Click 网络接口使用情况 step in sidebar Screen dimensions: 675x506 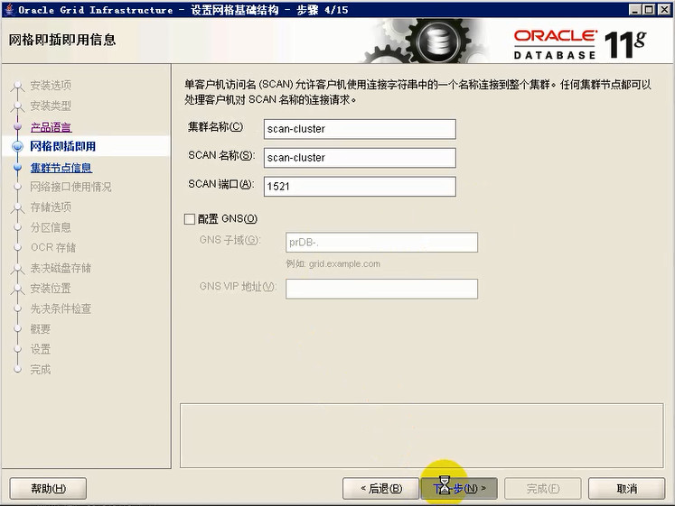(x=71, y=187)
